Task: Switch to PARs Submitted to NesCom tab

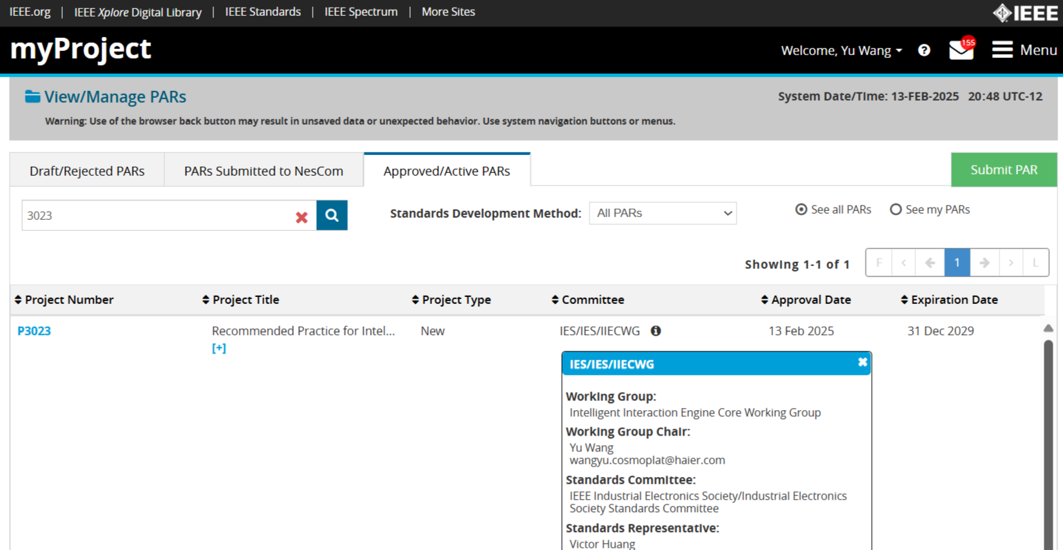Action: click(x=263, y=171)
